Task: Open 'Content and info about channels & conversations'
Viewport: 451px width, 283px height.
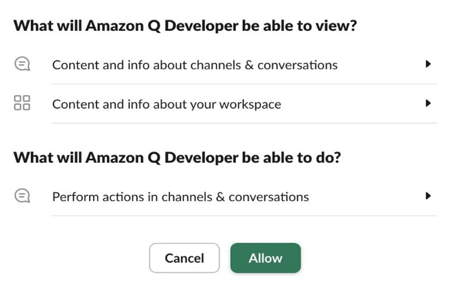Action: [195, 65]
